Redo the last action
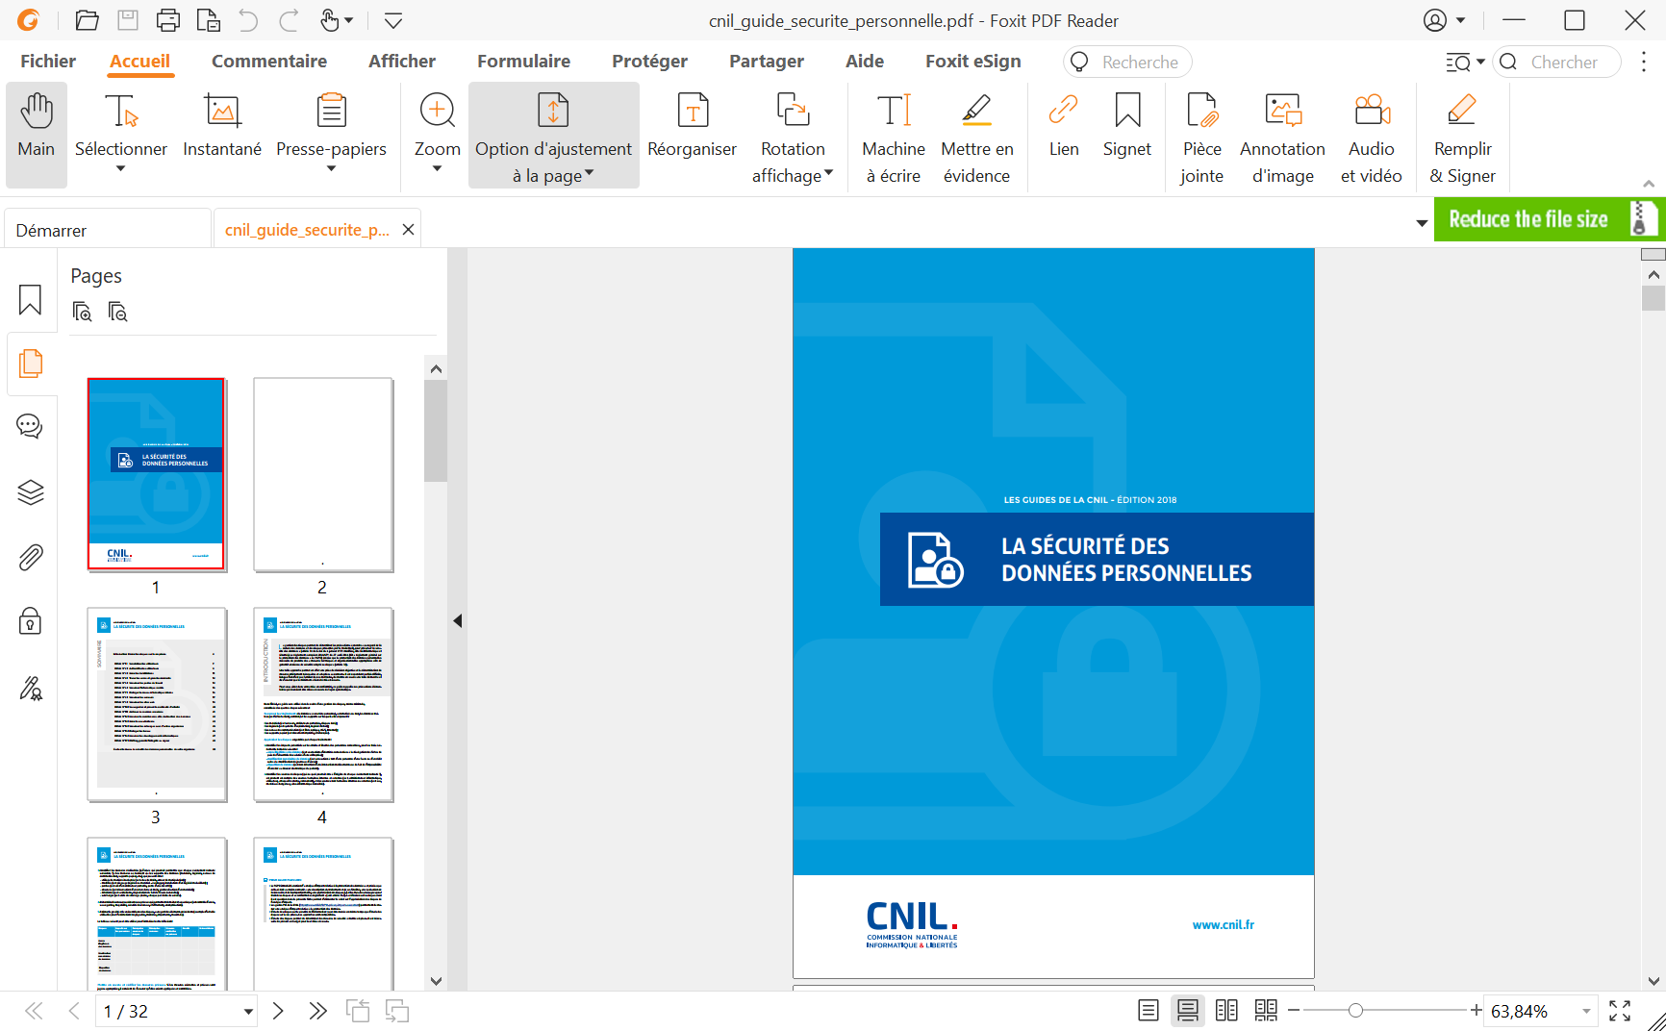Screen dimensions: 1666x1031 coord(289,20)
